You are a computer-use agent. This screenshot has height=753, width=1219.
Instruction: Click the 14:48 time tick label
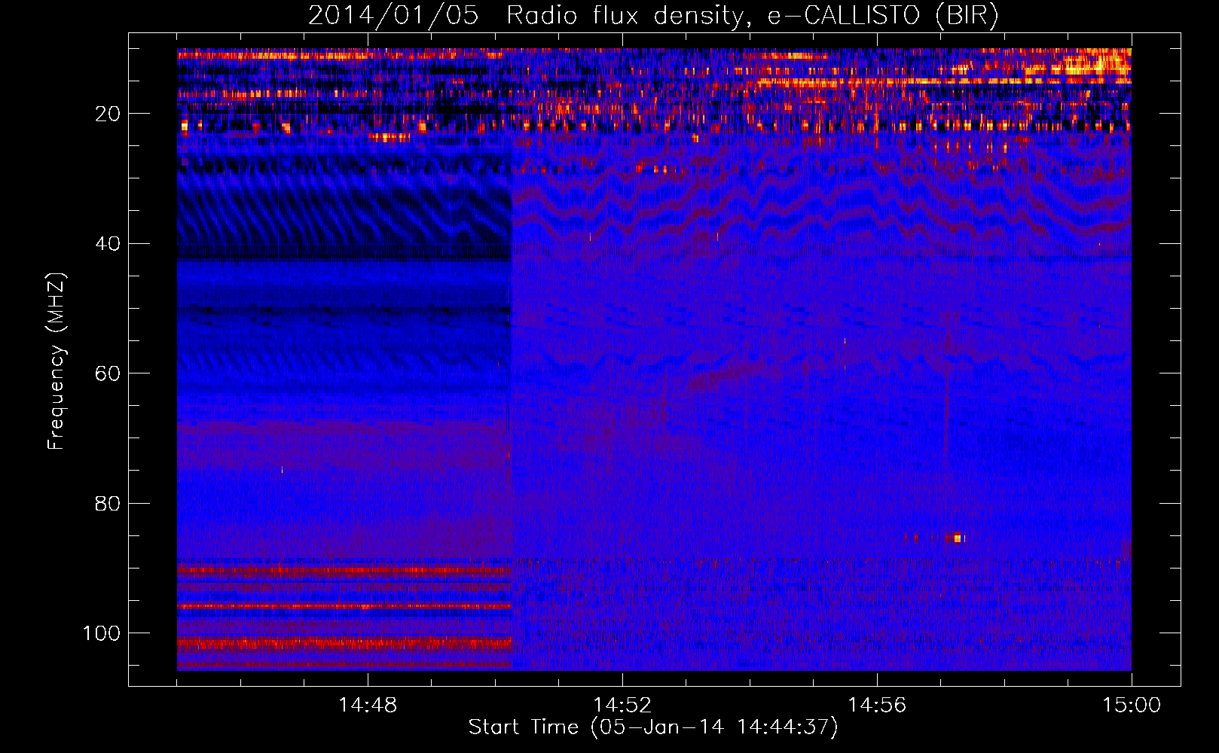[368, 706]
